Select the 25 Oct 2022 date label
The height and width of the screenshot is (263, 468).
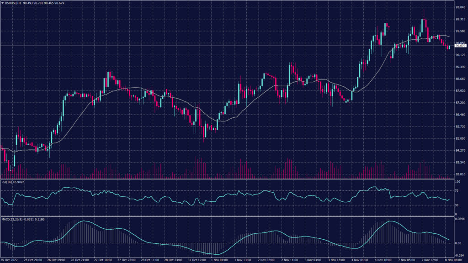click(10, 260)
